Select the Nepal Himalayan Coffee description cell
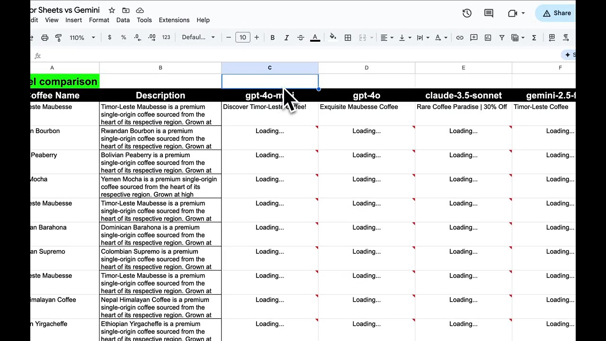This screenshot has height=341, width=606. (x=160, y=307)
